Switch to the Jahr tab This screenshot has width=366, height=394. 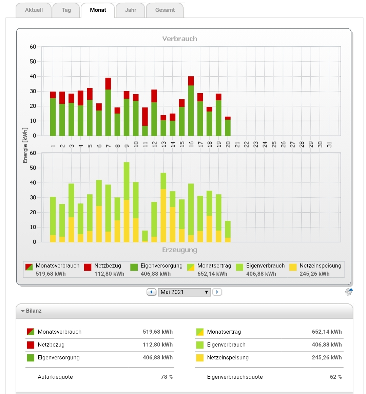[x=131, y=10]
